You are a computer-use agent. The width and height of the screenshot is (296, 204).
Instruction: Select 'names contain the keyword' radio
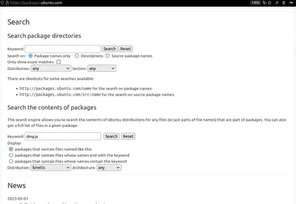pyautogui.click(x=11, y=161)
